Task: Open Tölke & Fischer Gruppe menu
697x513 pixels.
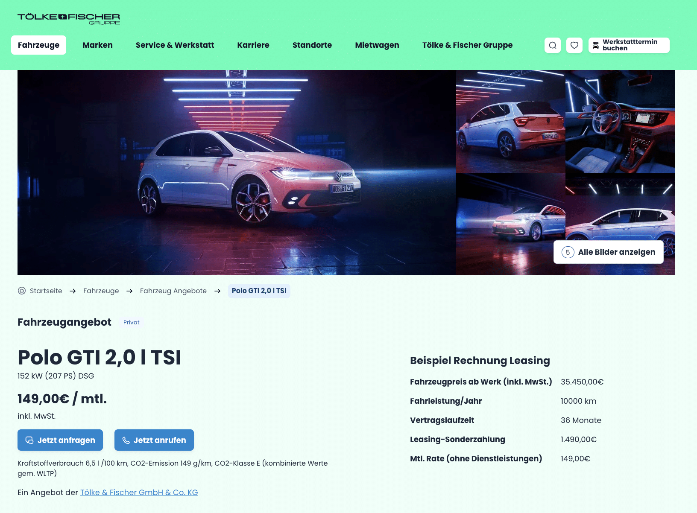Action: tap(467, 45)
